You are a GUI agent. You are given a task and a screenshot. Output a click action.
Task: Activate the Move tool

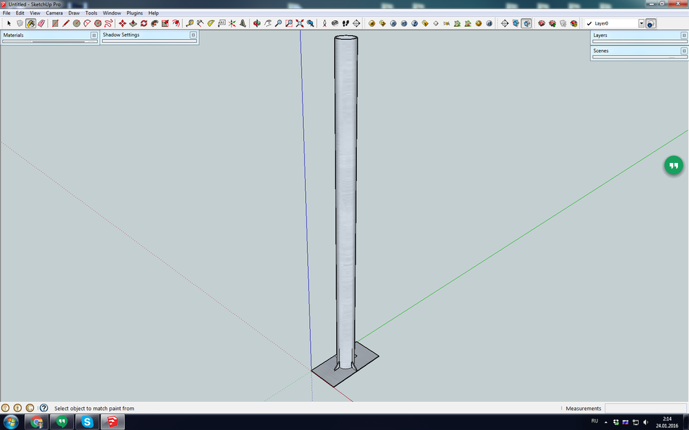[x=122, y=23]
